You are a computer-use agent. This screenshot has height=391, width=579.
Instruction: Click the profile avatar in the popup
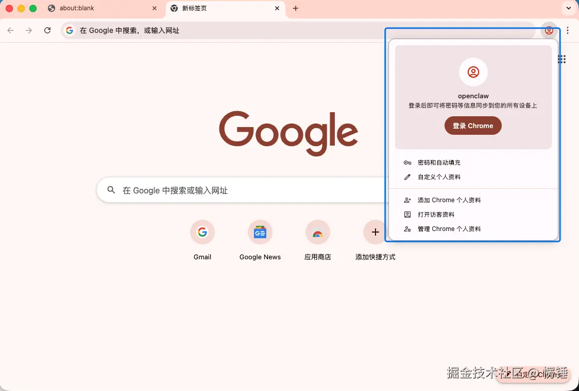click(473, 72)
